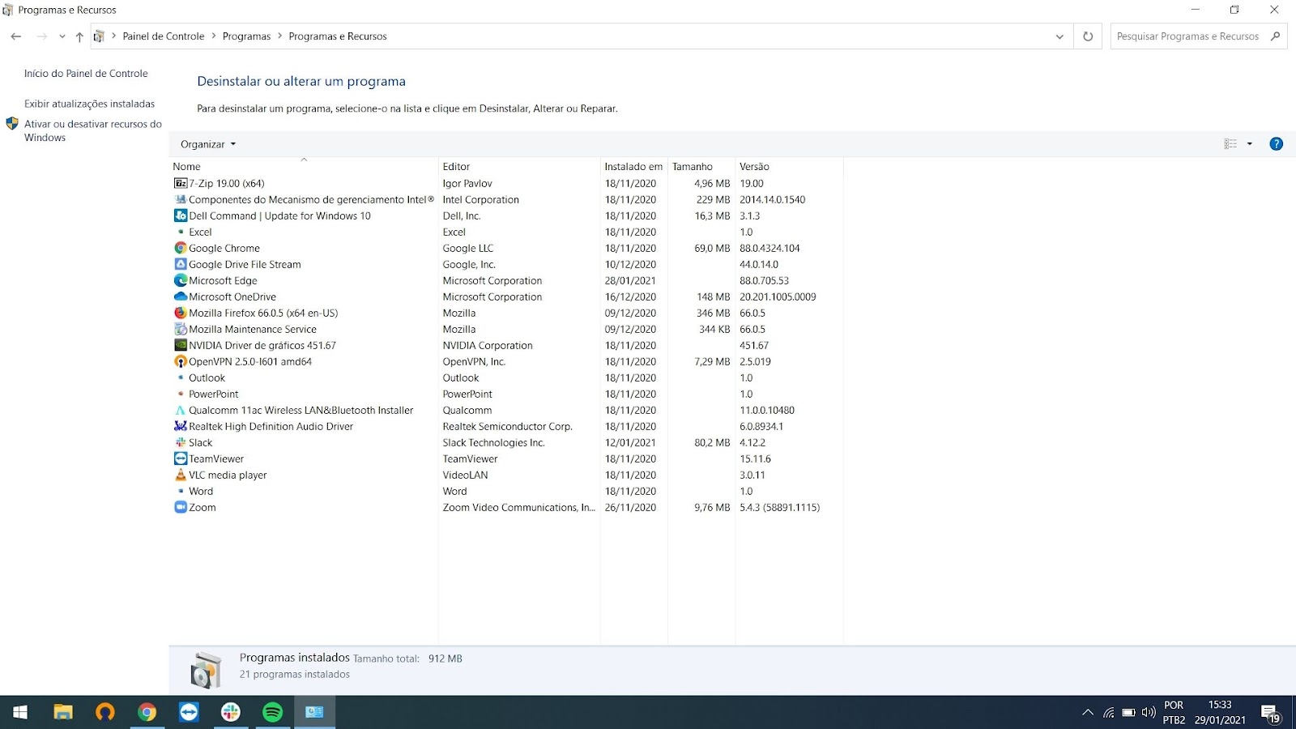The image size is (1296, 729).
Task: Click the Microsoft OneDrive cloud icon
Action: click(x=181, y=296)
